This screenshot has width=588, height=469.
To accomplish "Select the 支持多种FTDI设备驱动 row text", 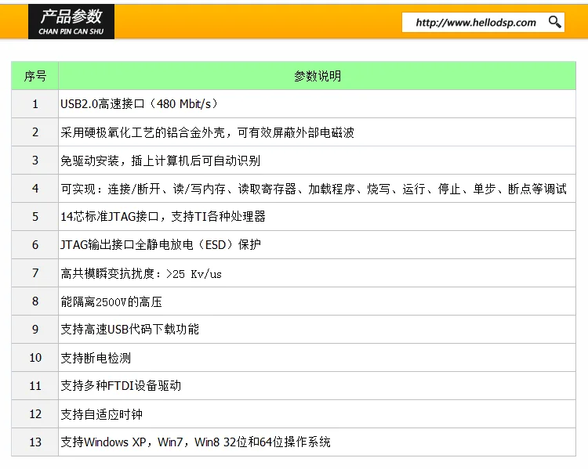I will (x=121, y=386).
